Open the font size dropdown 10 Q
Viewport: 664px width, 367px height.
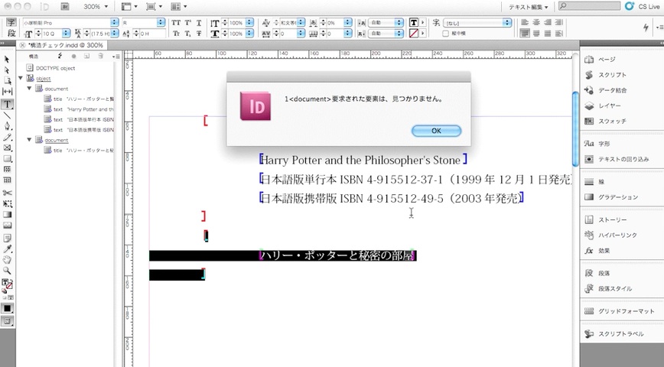[x=66, y=34]
